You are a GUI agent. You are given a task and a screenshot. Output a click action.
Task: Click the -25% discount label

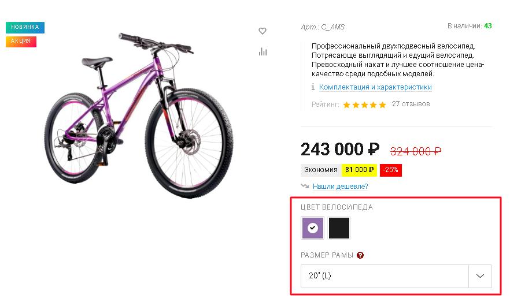[x=391, y=170]
